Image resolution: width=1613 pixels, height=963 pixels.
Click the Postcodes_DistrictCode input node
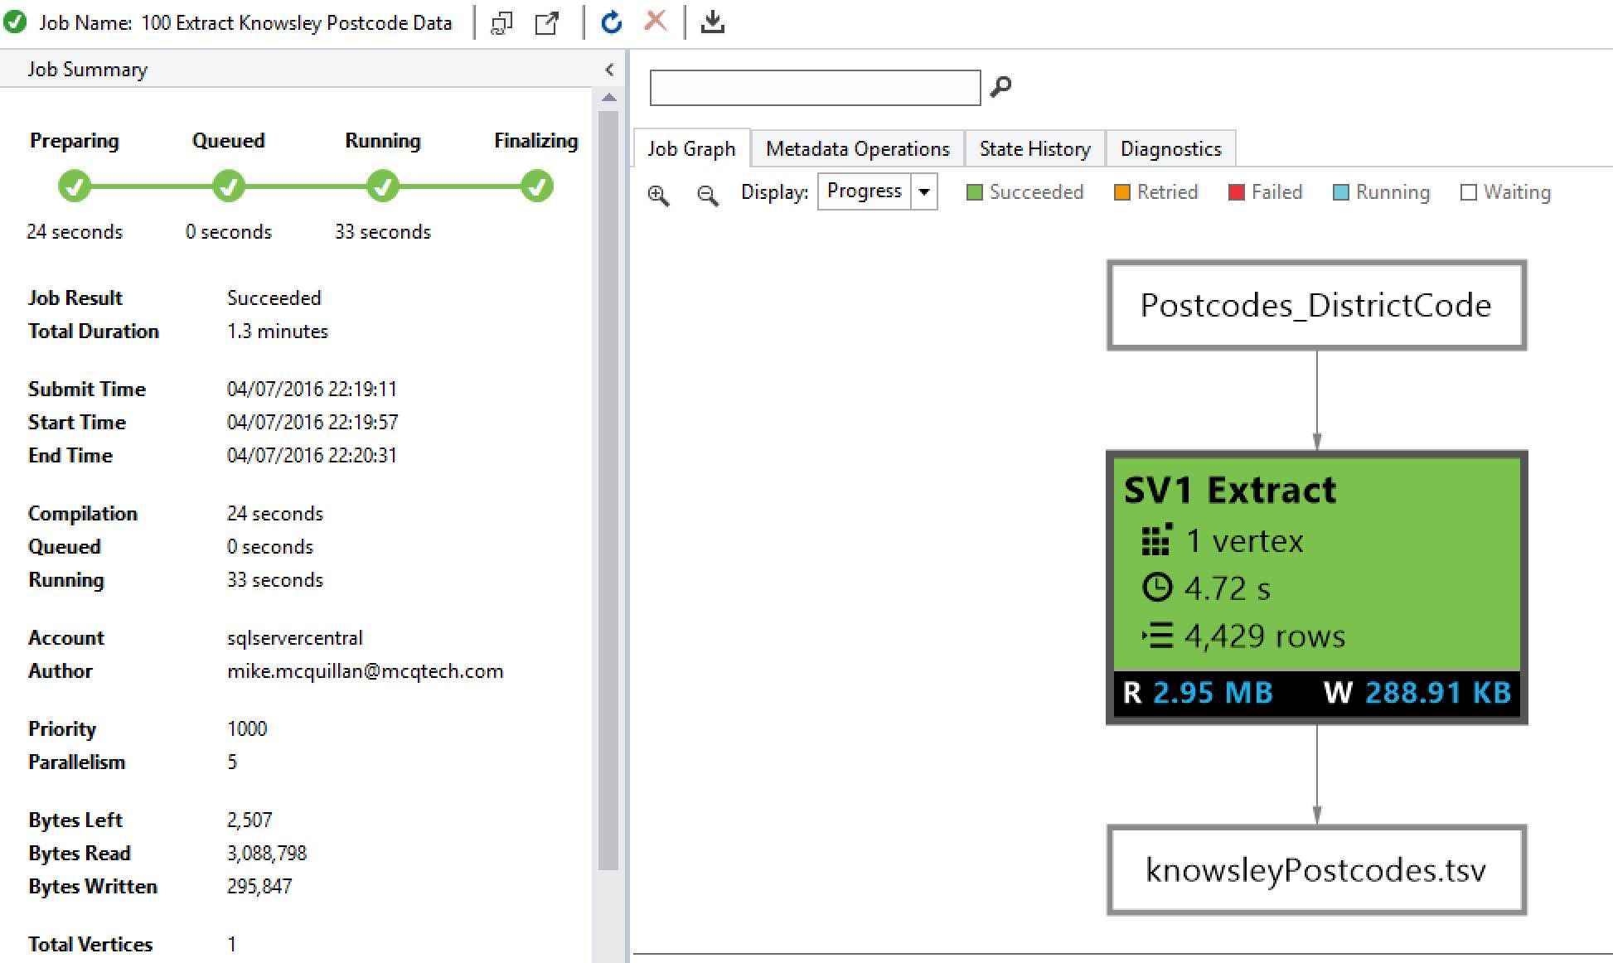coord(1316,305)
